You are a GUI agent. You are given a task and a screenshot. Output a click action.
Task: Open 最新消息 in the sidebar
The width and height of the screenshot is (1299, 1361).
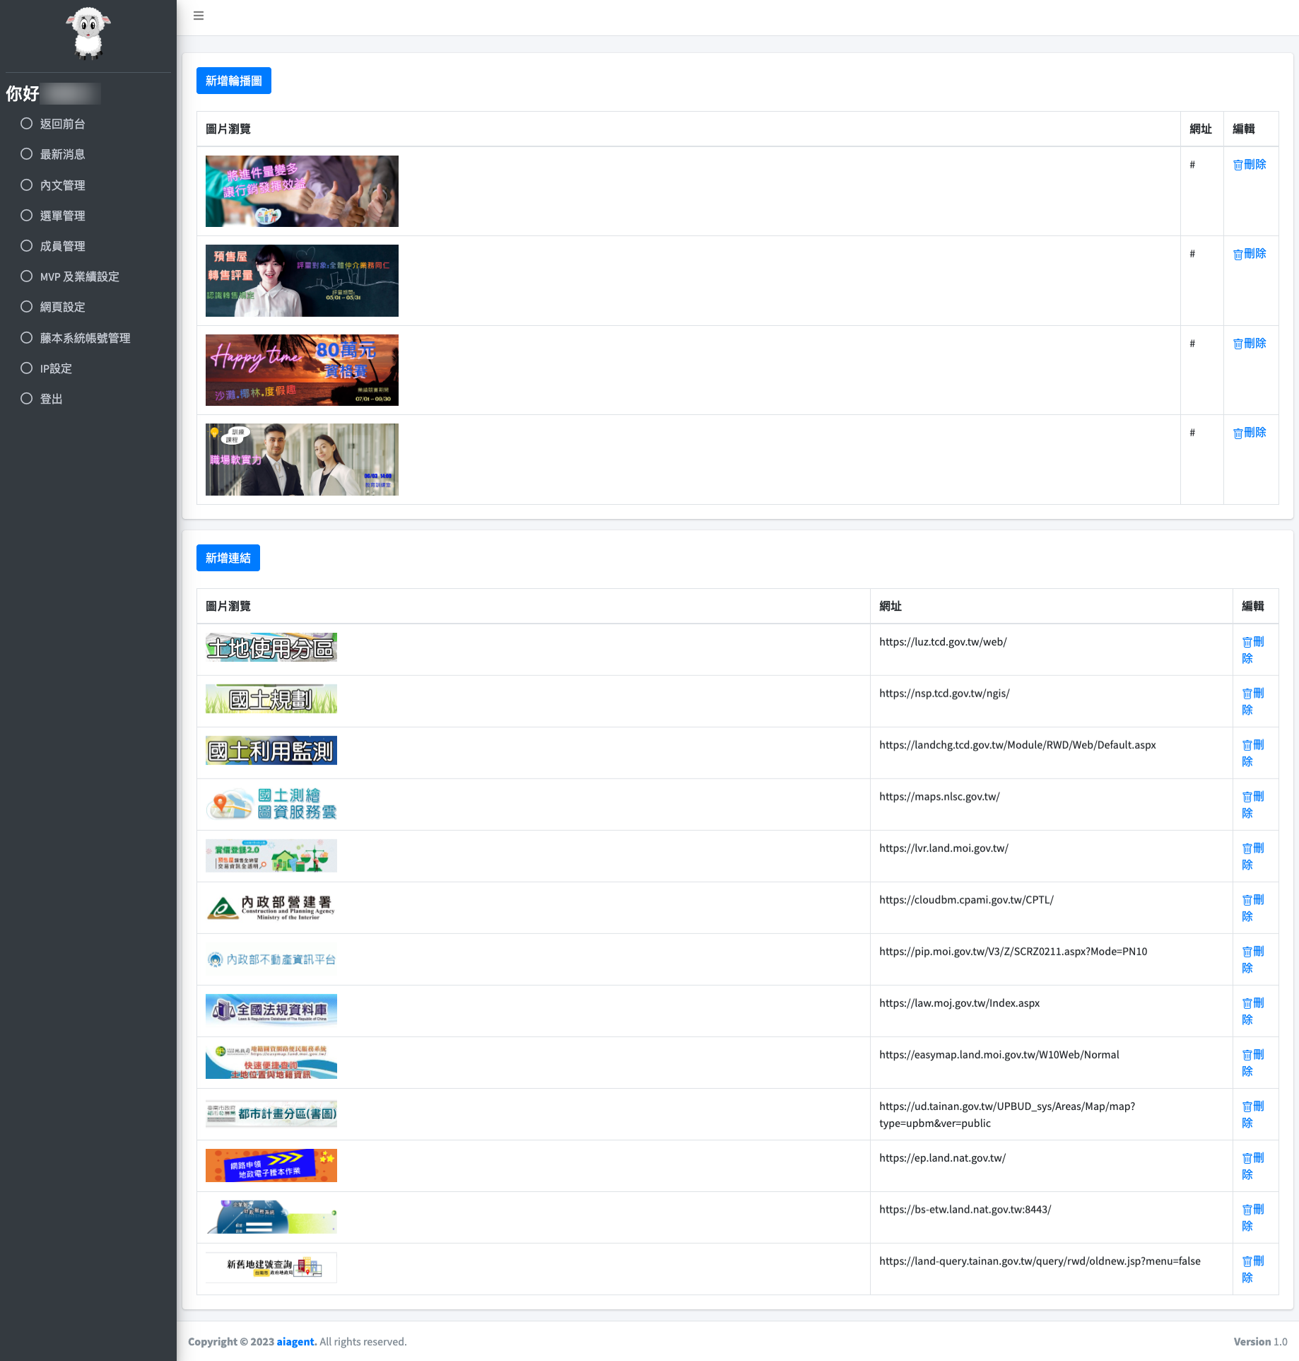(x=62, y=154)
